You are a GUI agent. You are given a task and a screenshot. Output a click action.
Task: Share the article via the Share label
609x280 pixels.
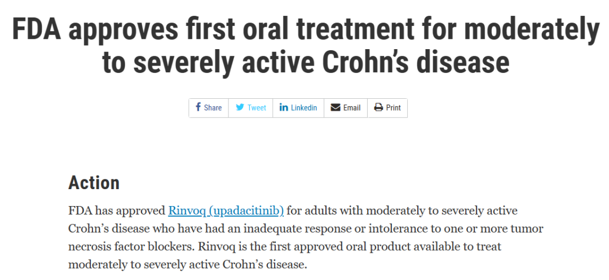pyautogui.click(x=213, y=108)
